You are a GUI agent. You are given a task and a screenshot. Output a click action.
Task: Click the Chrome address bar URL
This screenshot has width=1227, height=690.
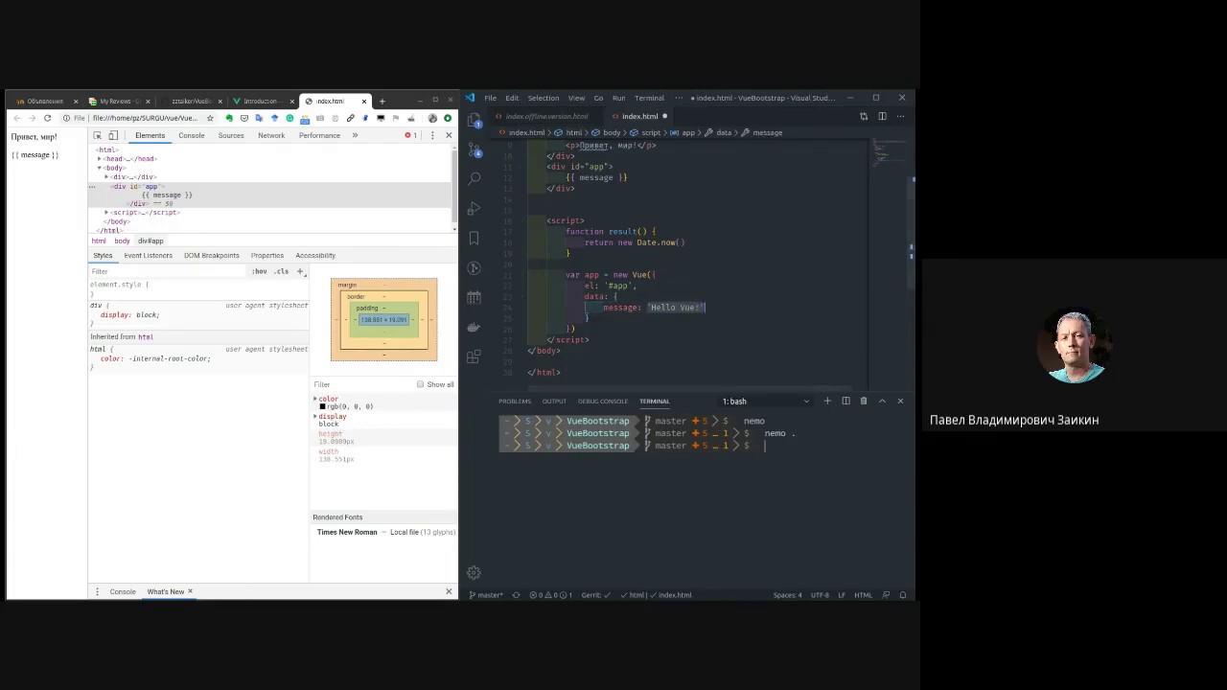[144, 118]
